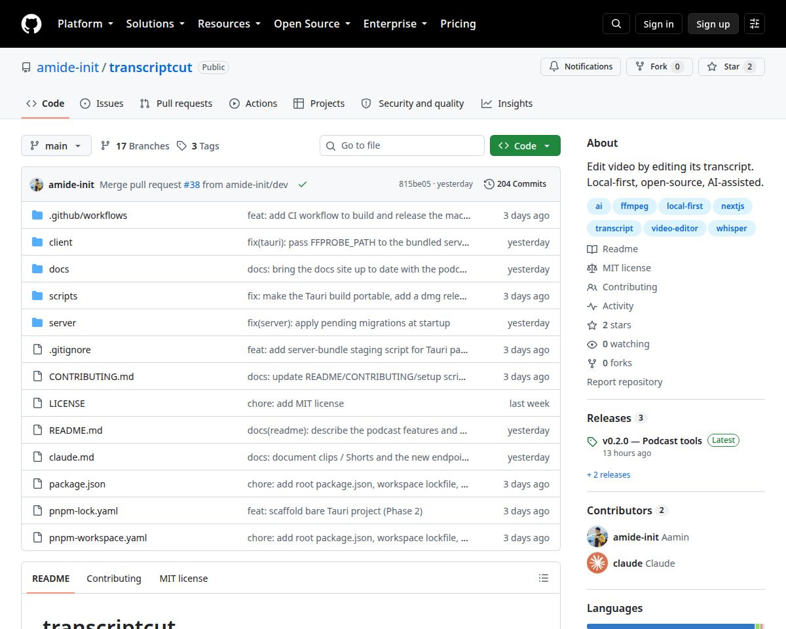The width and height of the screenshot is (786, 629).
Task: Open the green Code dropdown button
Action: click(525, 145)
